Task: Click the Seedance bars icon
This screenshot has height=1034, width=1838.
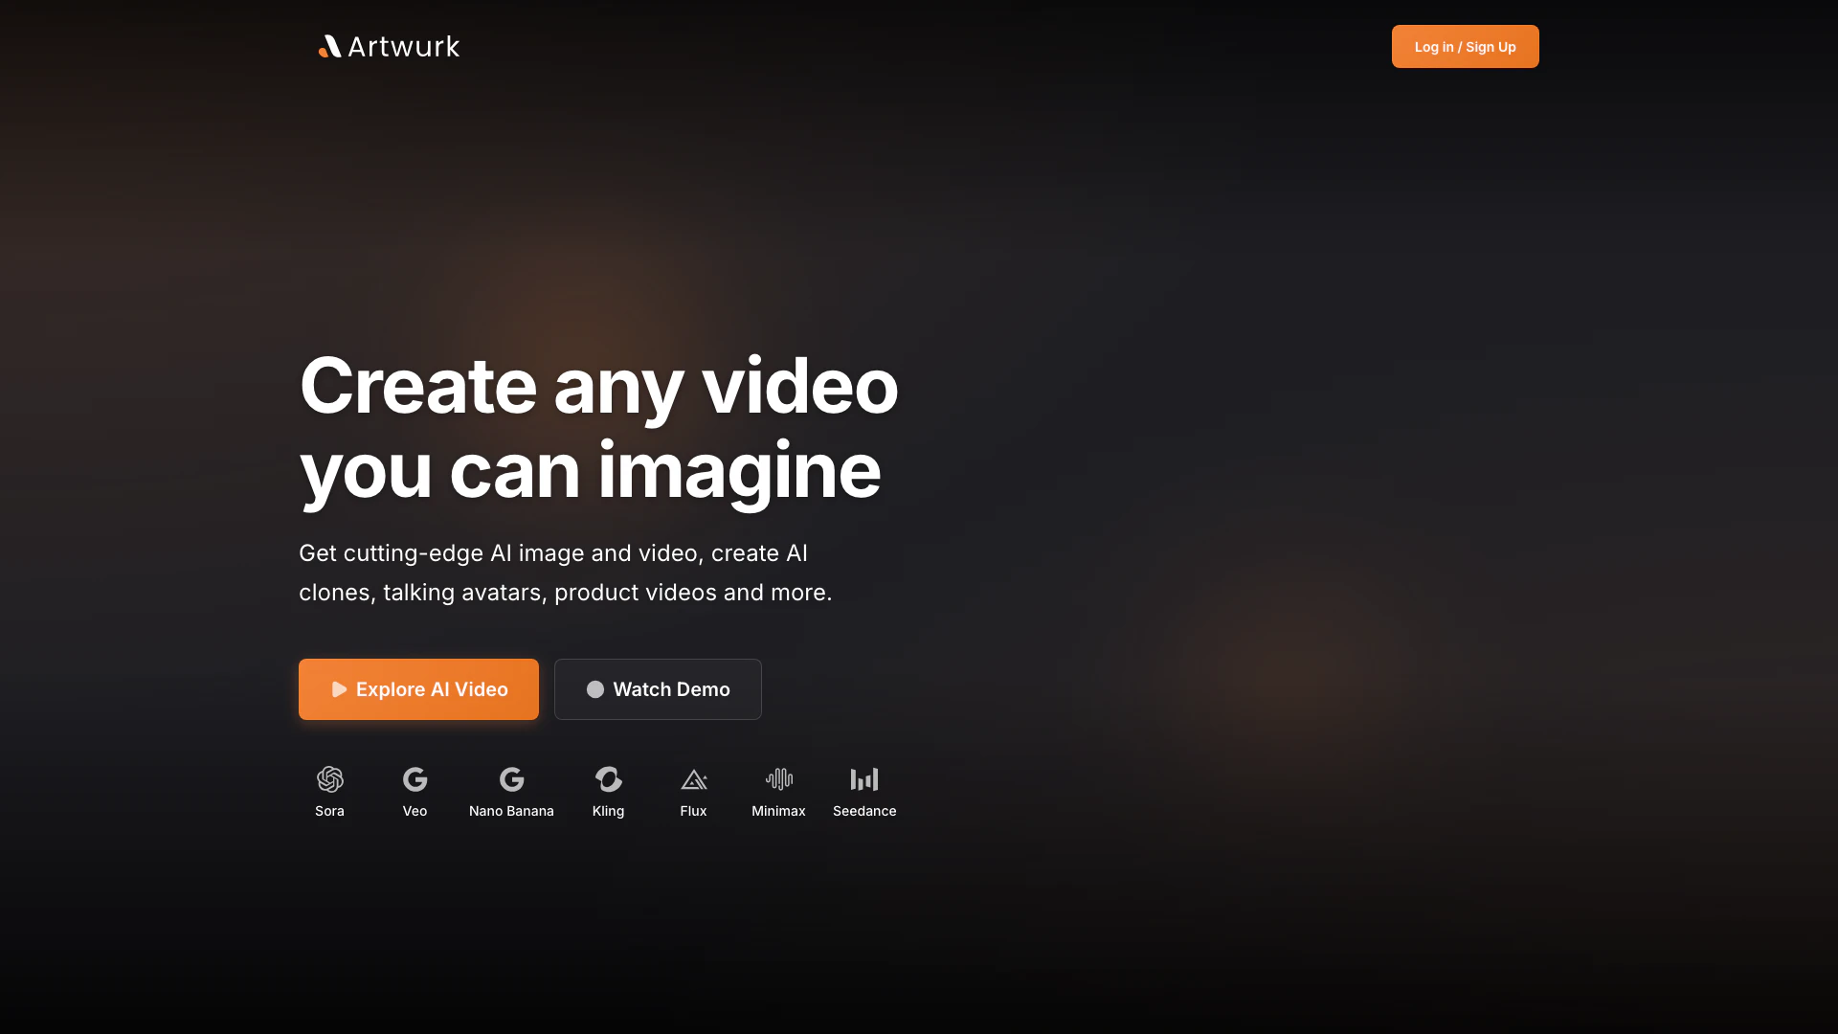Action: 863,779
